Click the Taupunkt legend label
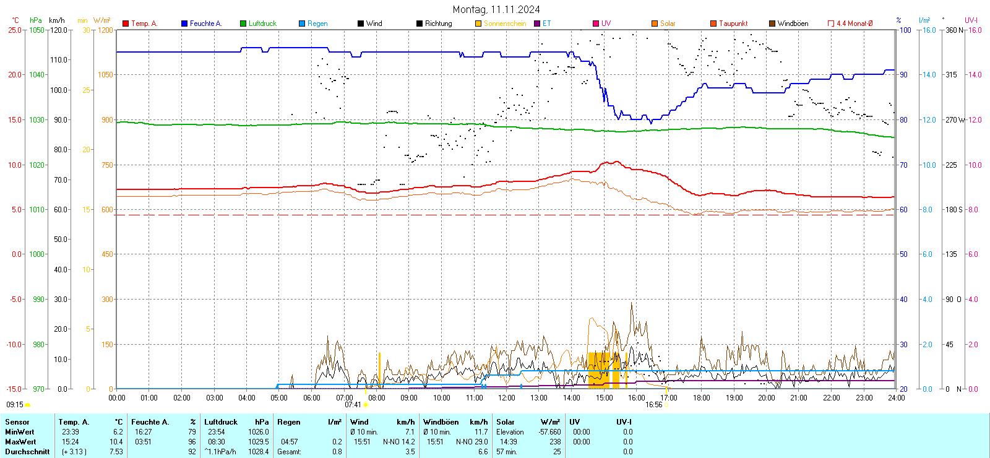This screenshot has width=990, height=458. pyautogui.click(x=733, y=24)
